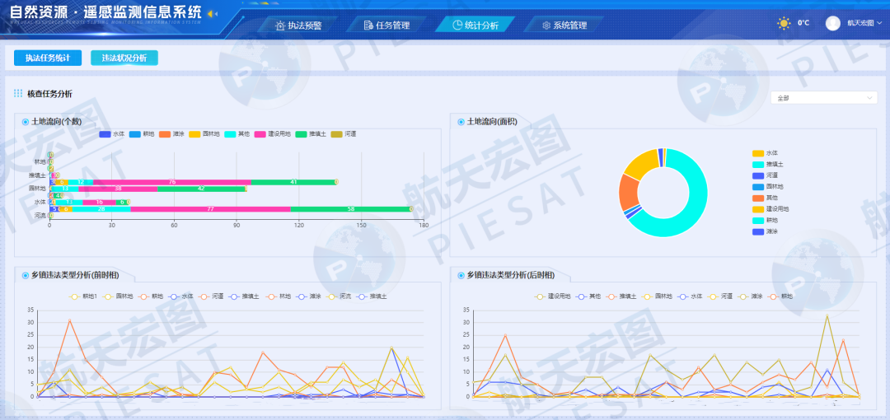Click the 系统管理 gear icon
Image resolution: width=890 pixels, height=420 pixels.
tap(546, 26)
